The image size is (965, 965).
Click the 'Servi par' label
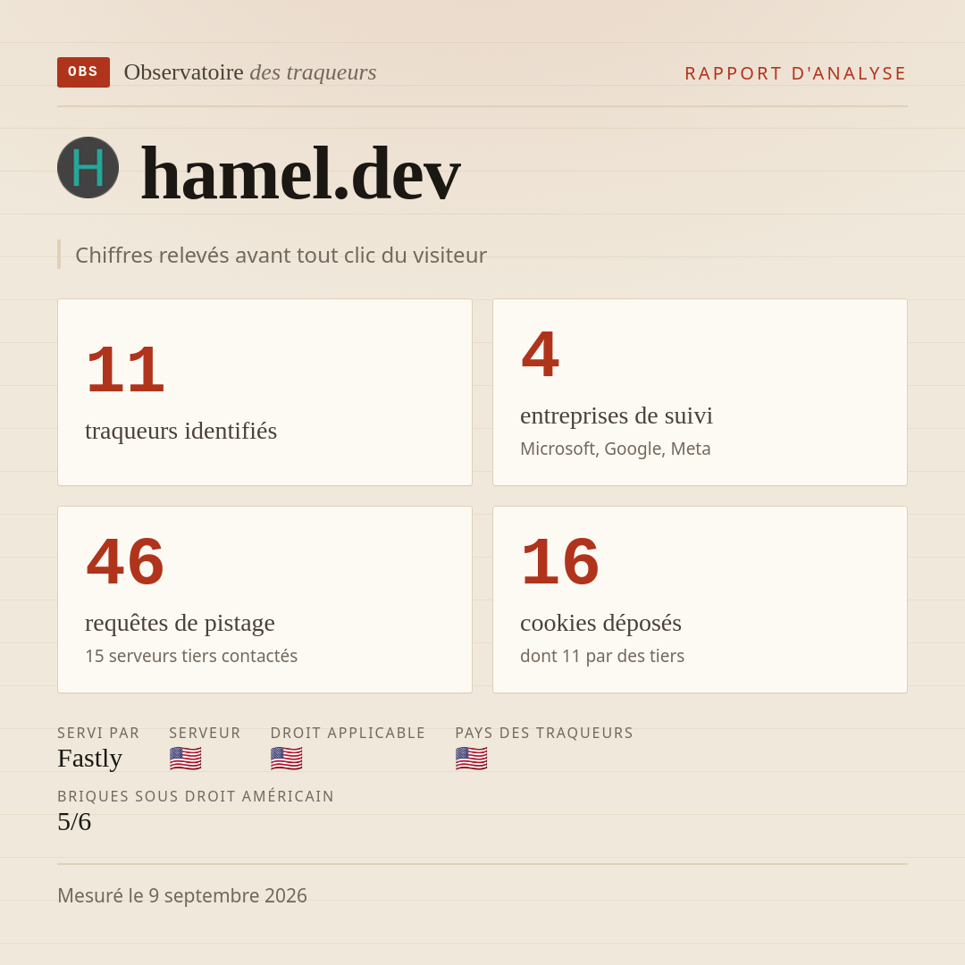click(x=98, y=733)
